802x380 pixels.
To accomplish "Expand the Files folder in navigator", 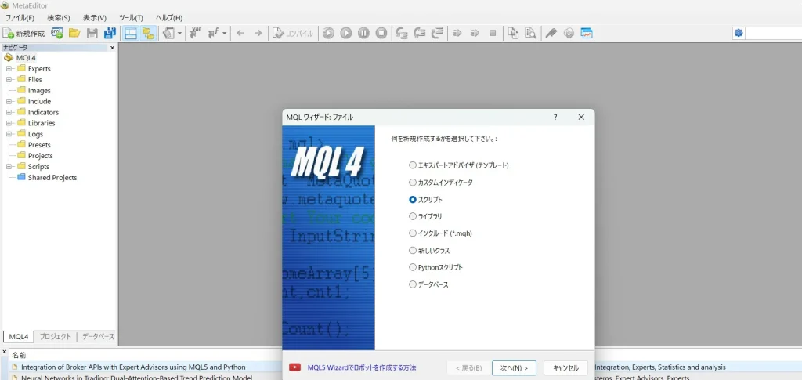I will click(x=9, y=79).
